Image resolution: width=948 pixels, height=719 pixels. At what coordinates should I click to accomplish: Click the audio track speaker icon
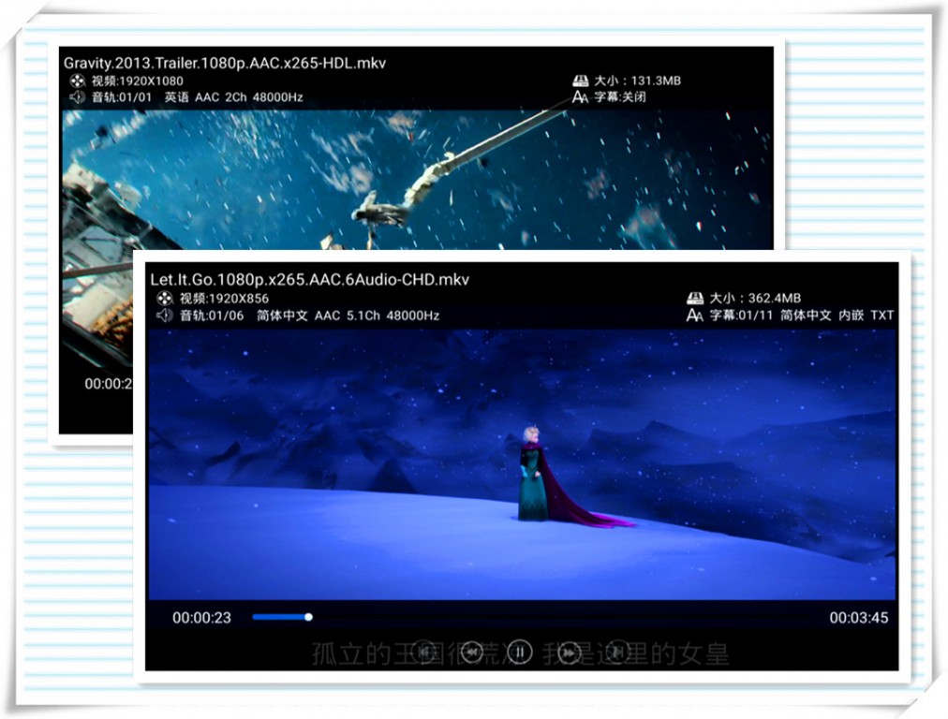[166, 315]
